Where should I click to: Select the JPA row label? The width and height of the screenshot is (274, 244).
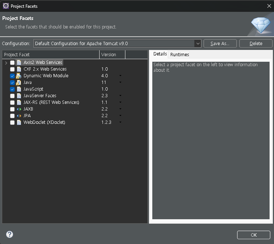(x=27, y=116)
